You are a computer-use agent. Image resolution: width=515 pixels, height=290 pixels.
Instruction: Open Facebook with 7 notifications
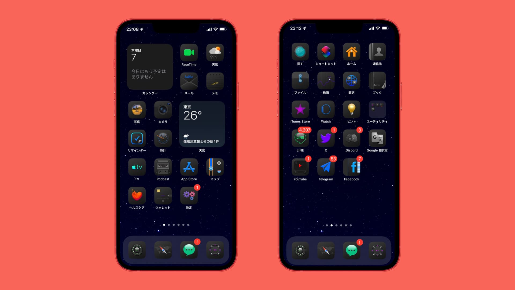coord(352,168)
